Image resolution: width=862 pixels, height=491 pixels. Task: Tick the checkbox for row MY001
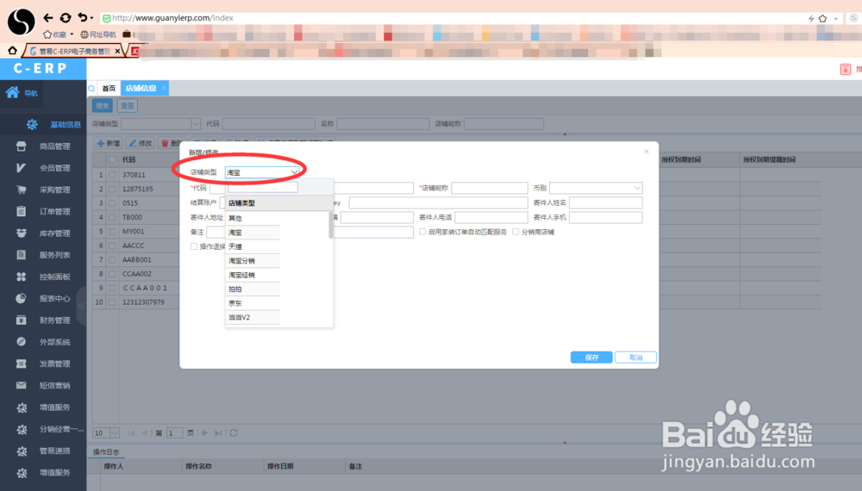[x=112, y=231]
